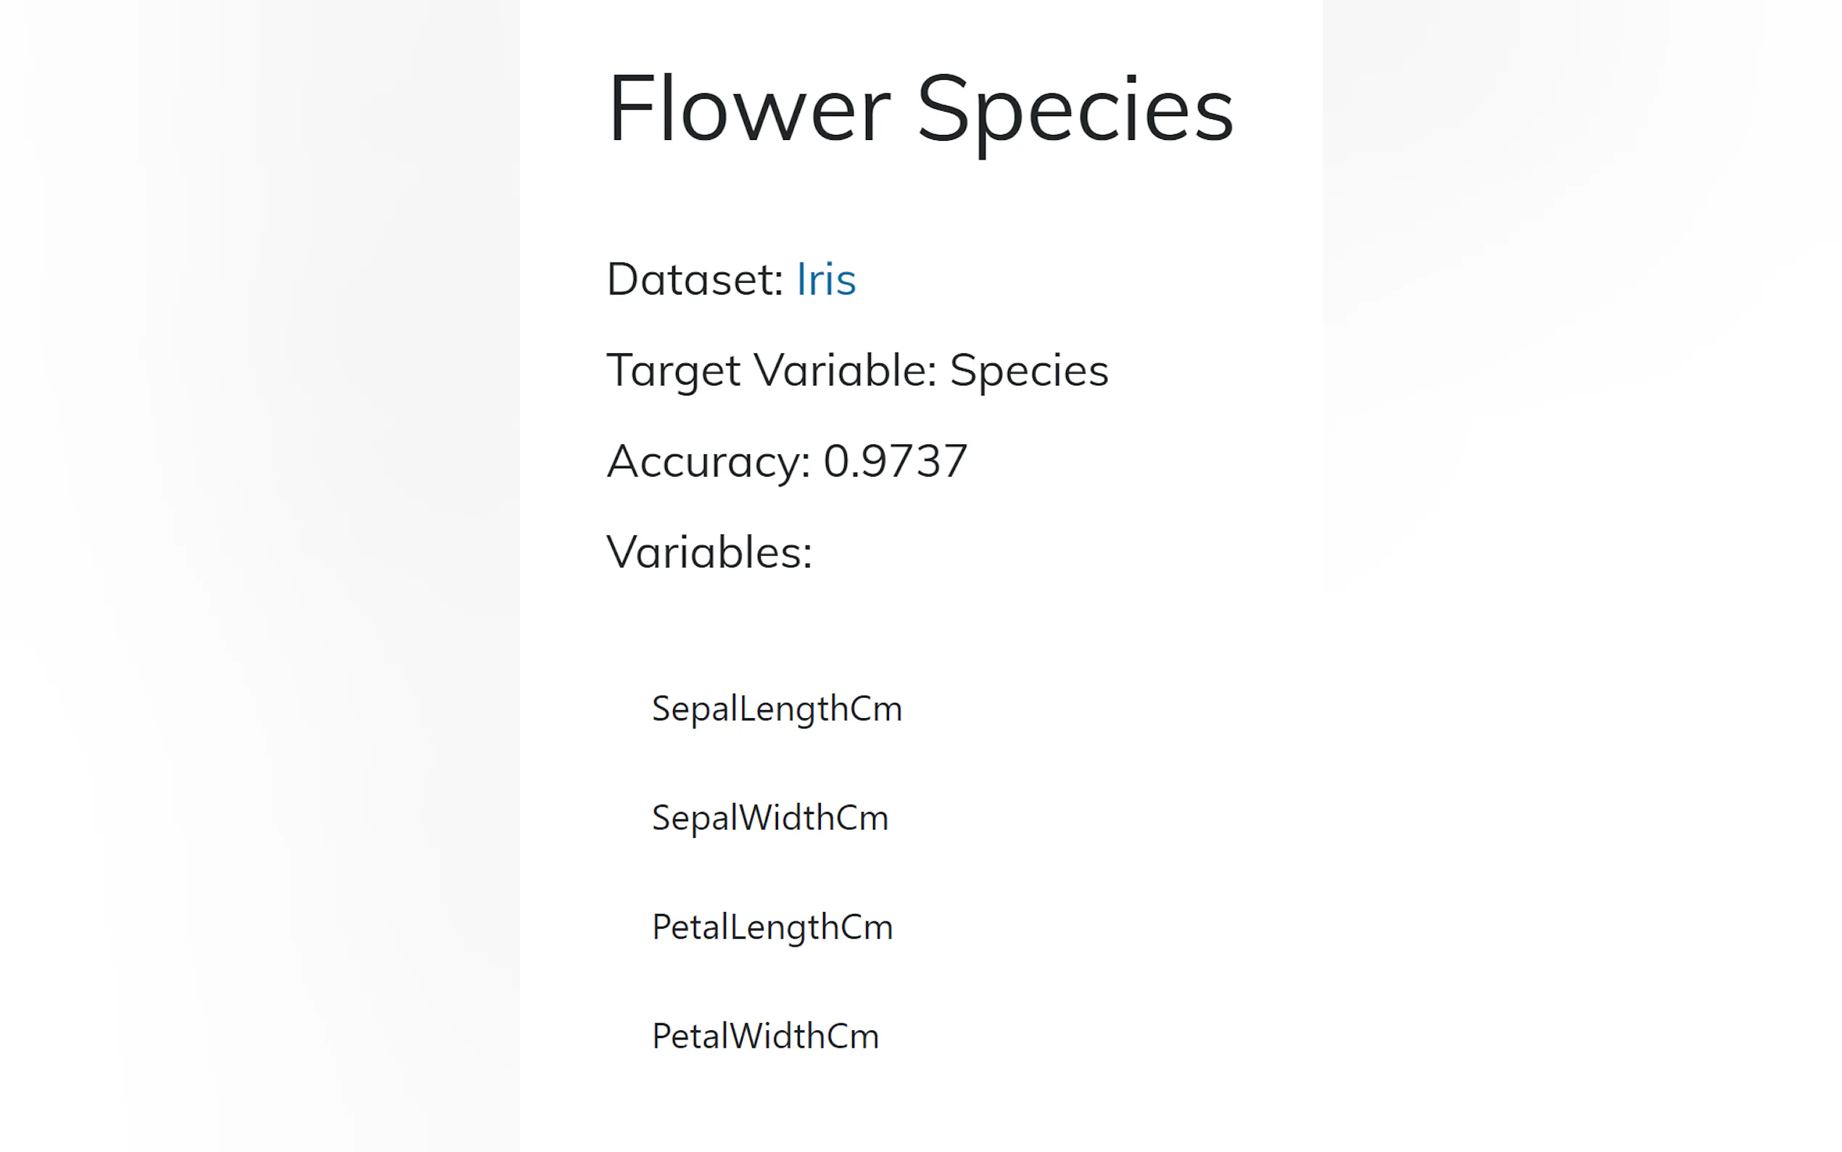Select PetalWidthCm in the variables list
Viewport: 1842px width, 1152px height.
click(765, 1036)
